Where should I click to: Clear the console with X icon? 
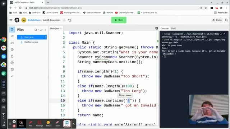[224, 34]
